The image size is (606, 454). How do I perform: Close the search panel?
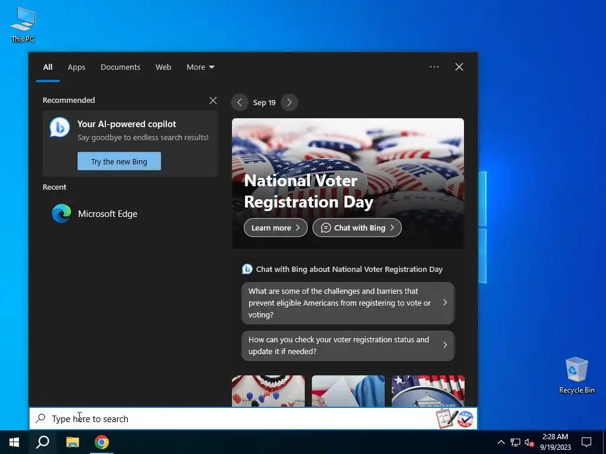pyautogui.click(x=459, y=67)
